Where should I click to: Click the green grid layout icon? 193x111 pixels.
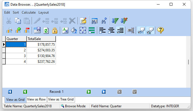coord(92,30)
